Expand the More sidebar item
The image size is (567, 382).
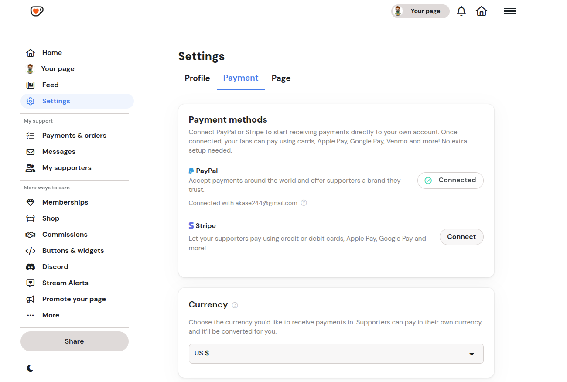click(50, 315)
